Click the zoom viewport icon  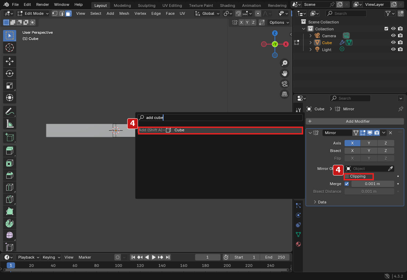[285, 63]
